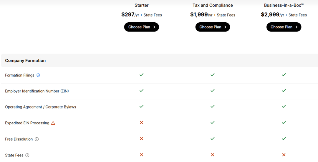Image resolution: width=318 pixels, height=162 pixels.
Task: Click Starter checkmark for Formation Filings
Action: [141, 75]
